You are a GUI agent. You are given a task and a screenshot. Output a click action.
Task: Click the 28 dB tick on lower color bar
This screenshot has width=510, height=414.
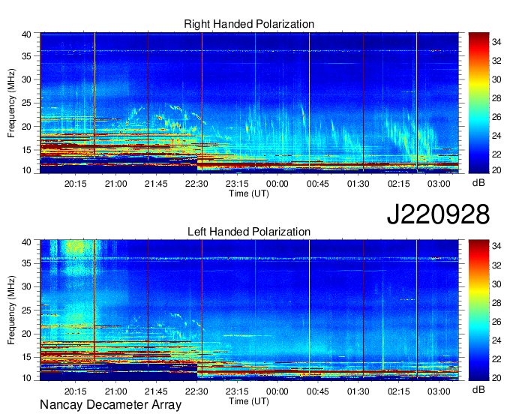pos(496,303)
